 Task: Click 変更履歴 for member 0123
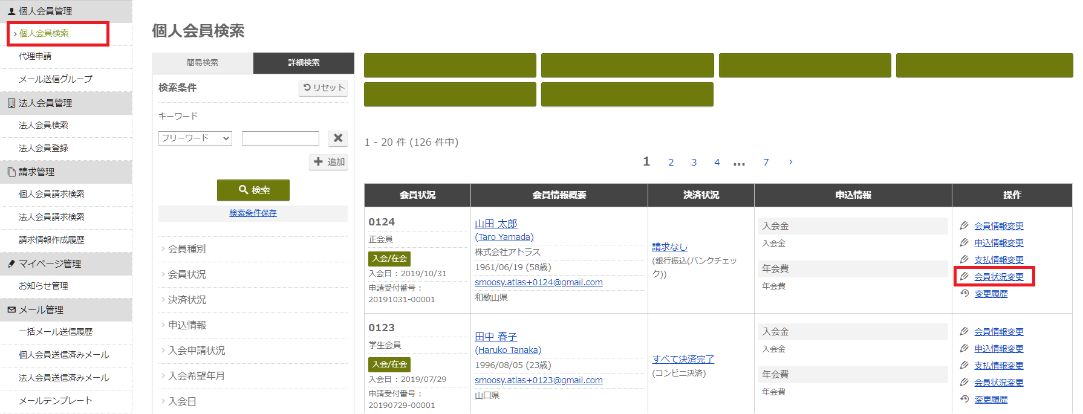[x=991, y=399]
